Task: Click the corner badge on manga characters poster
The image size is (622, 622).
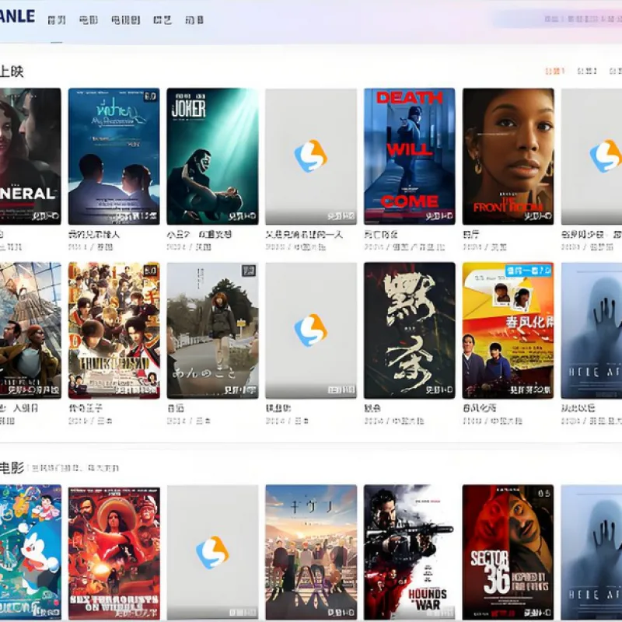Action: 150,271
